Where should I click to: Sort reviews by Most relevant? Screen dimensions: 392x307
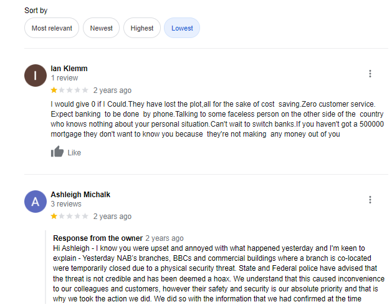pos(52,28)
